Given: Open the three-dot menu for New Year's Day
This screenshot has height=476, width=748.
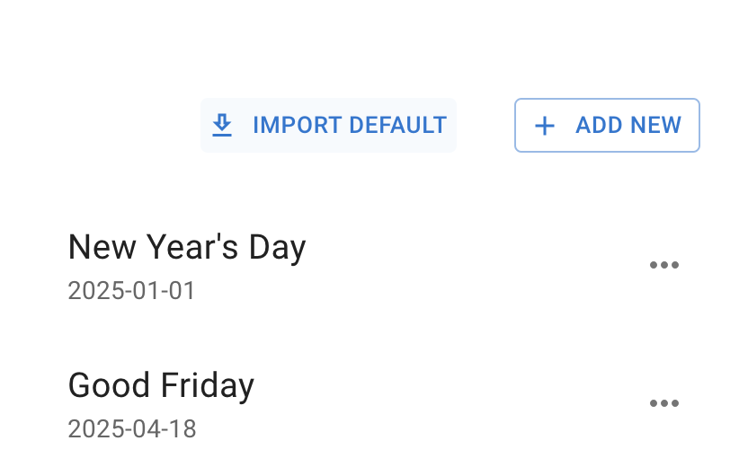Looking at the screenshot, I should coord(663,265).
